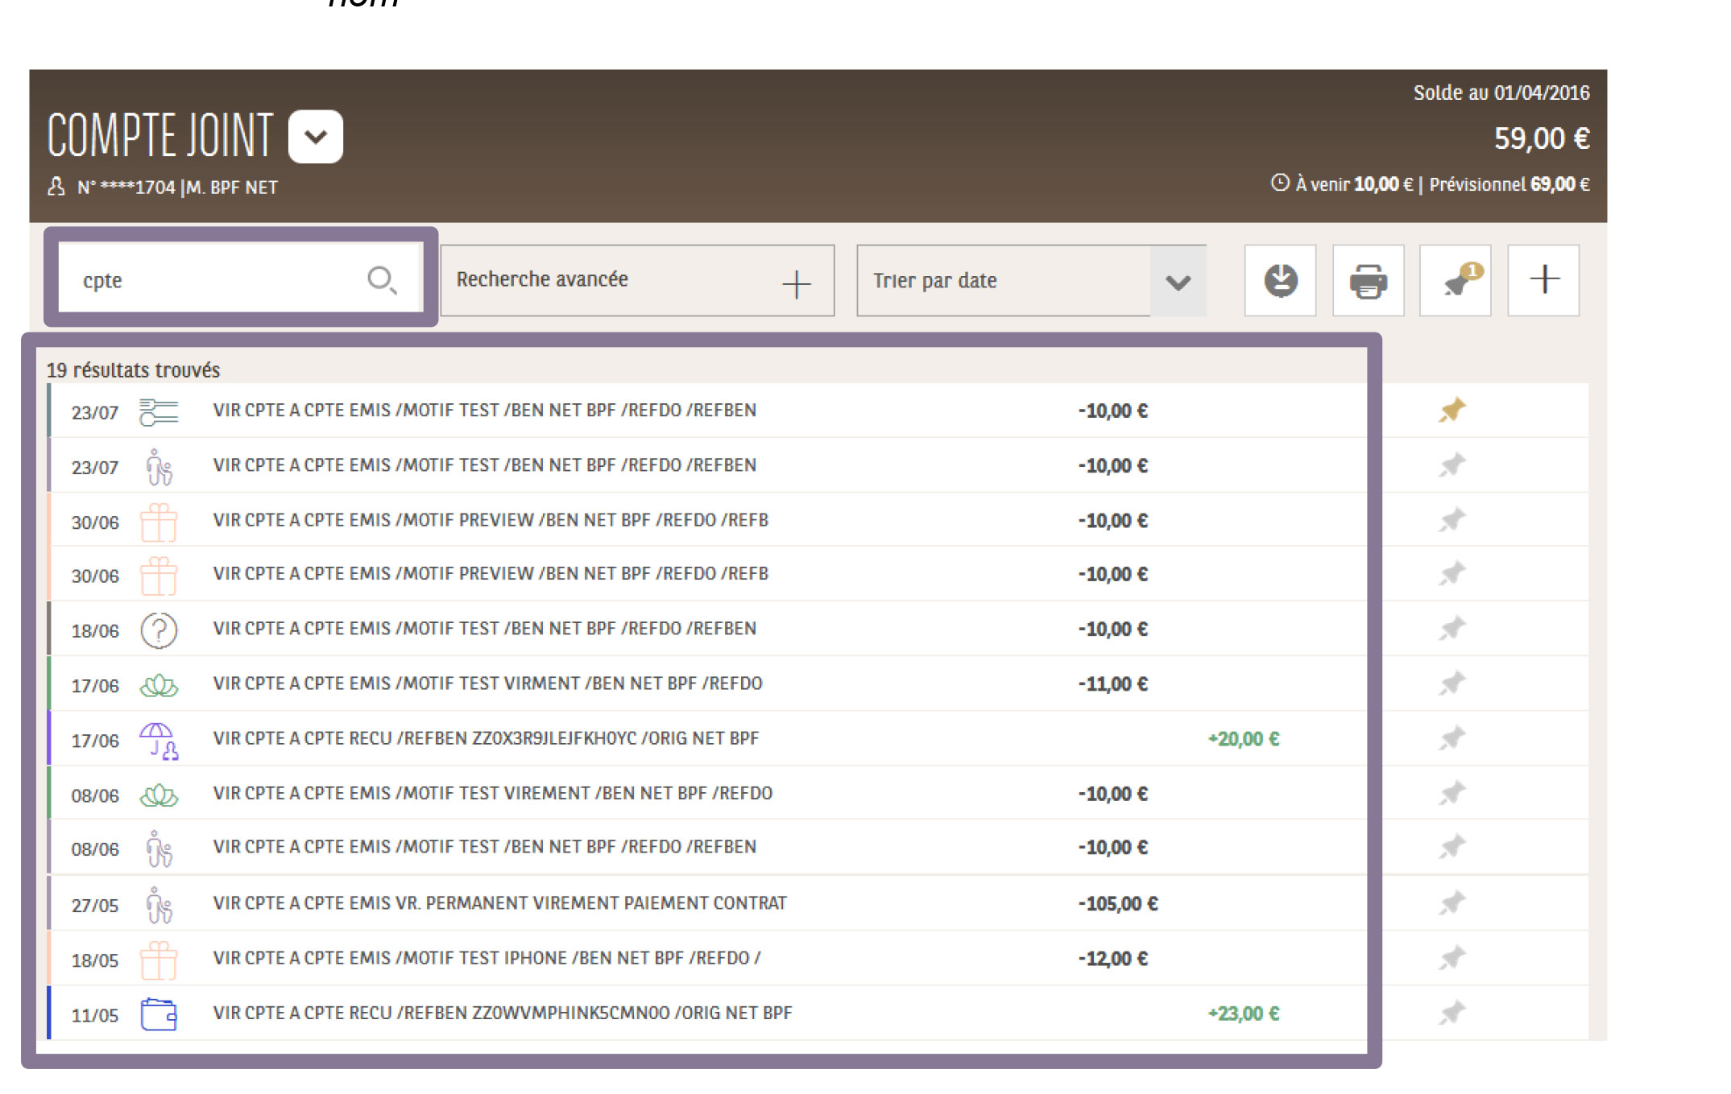The width and height of the screenshot is (1731, 1094).
Task: Click gift category icon on first 30/06 row
Action: tap(159, 522)
